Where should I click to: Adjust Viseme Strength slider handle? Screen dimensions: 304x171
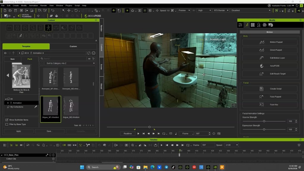point(264,121)
